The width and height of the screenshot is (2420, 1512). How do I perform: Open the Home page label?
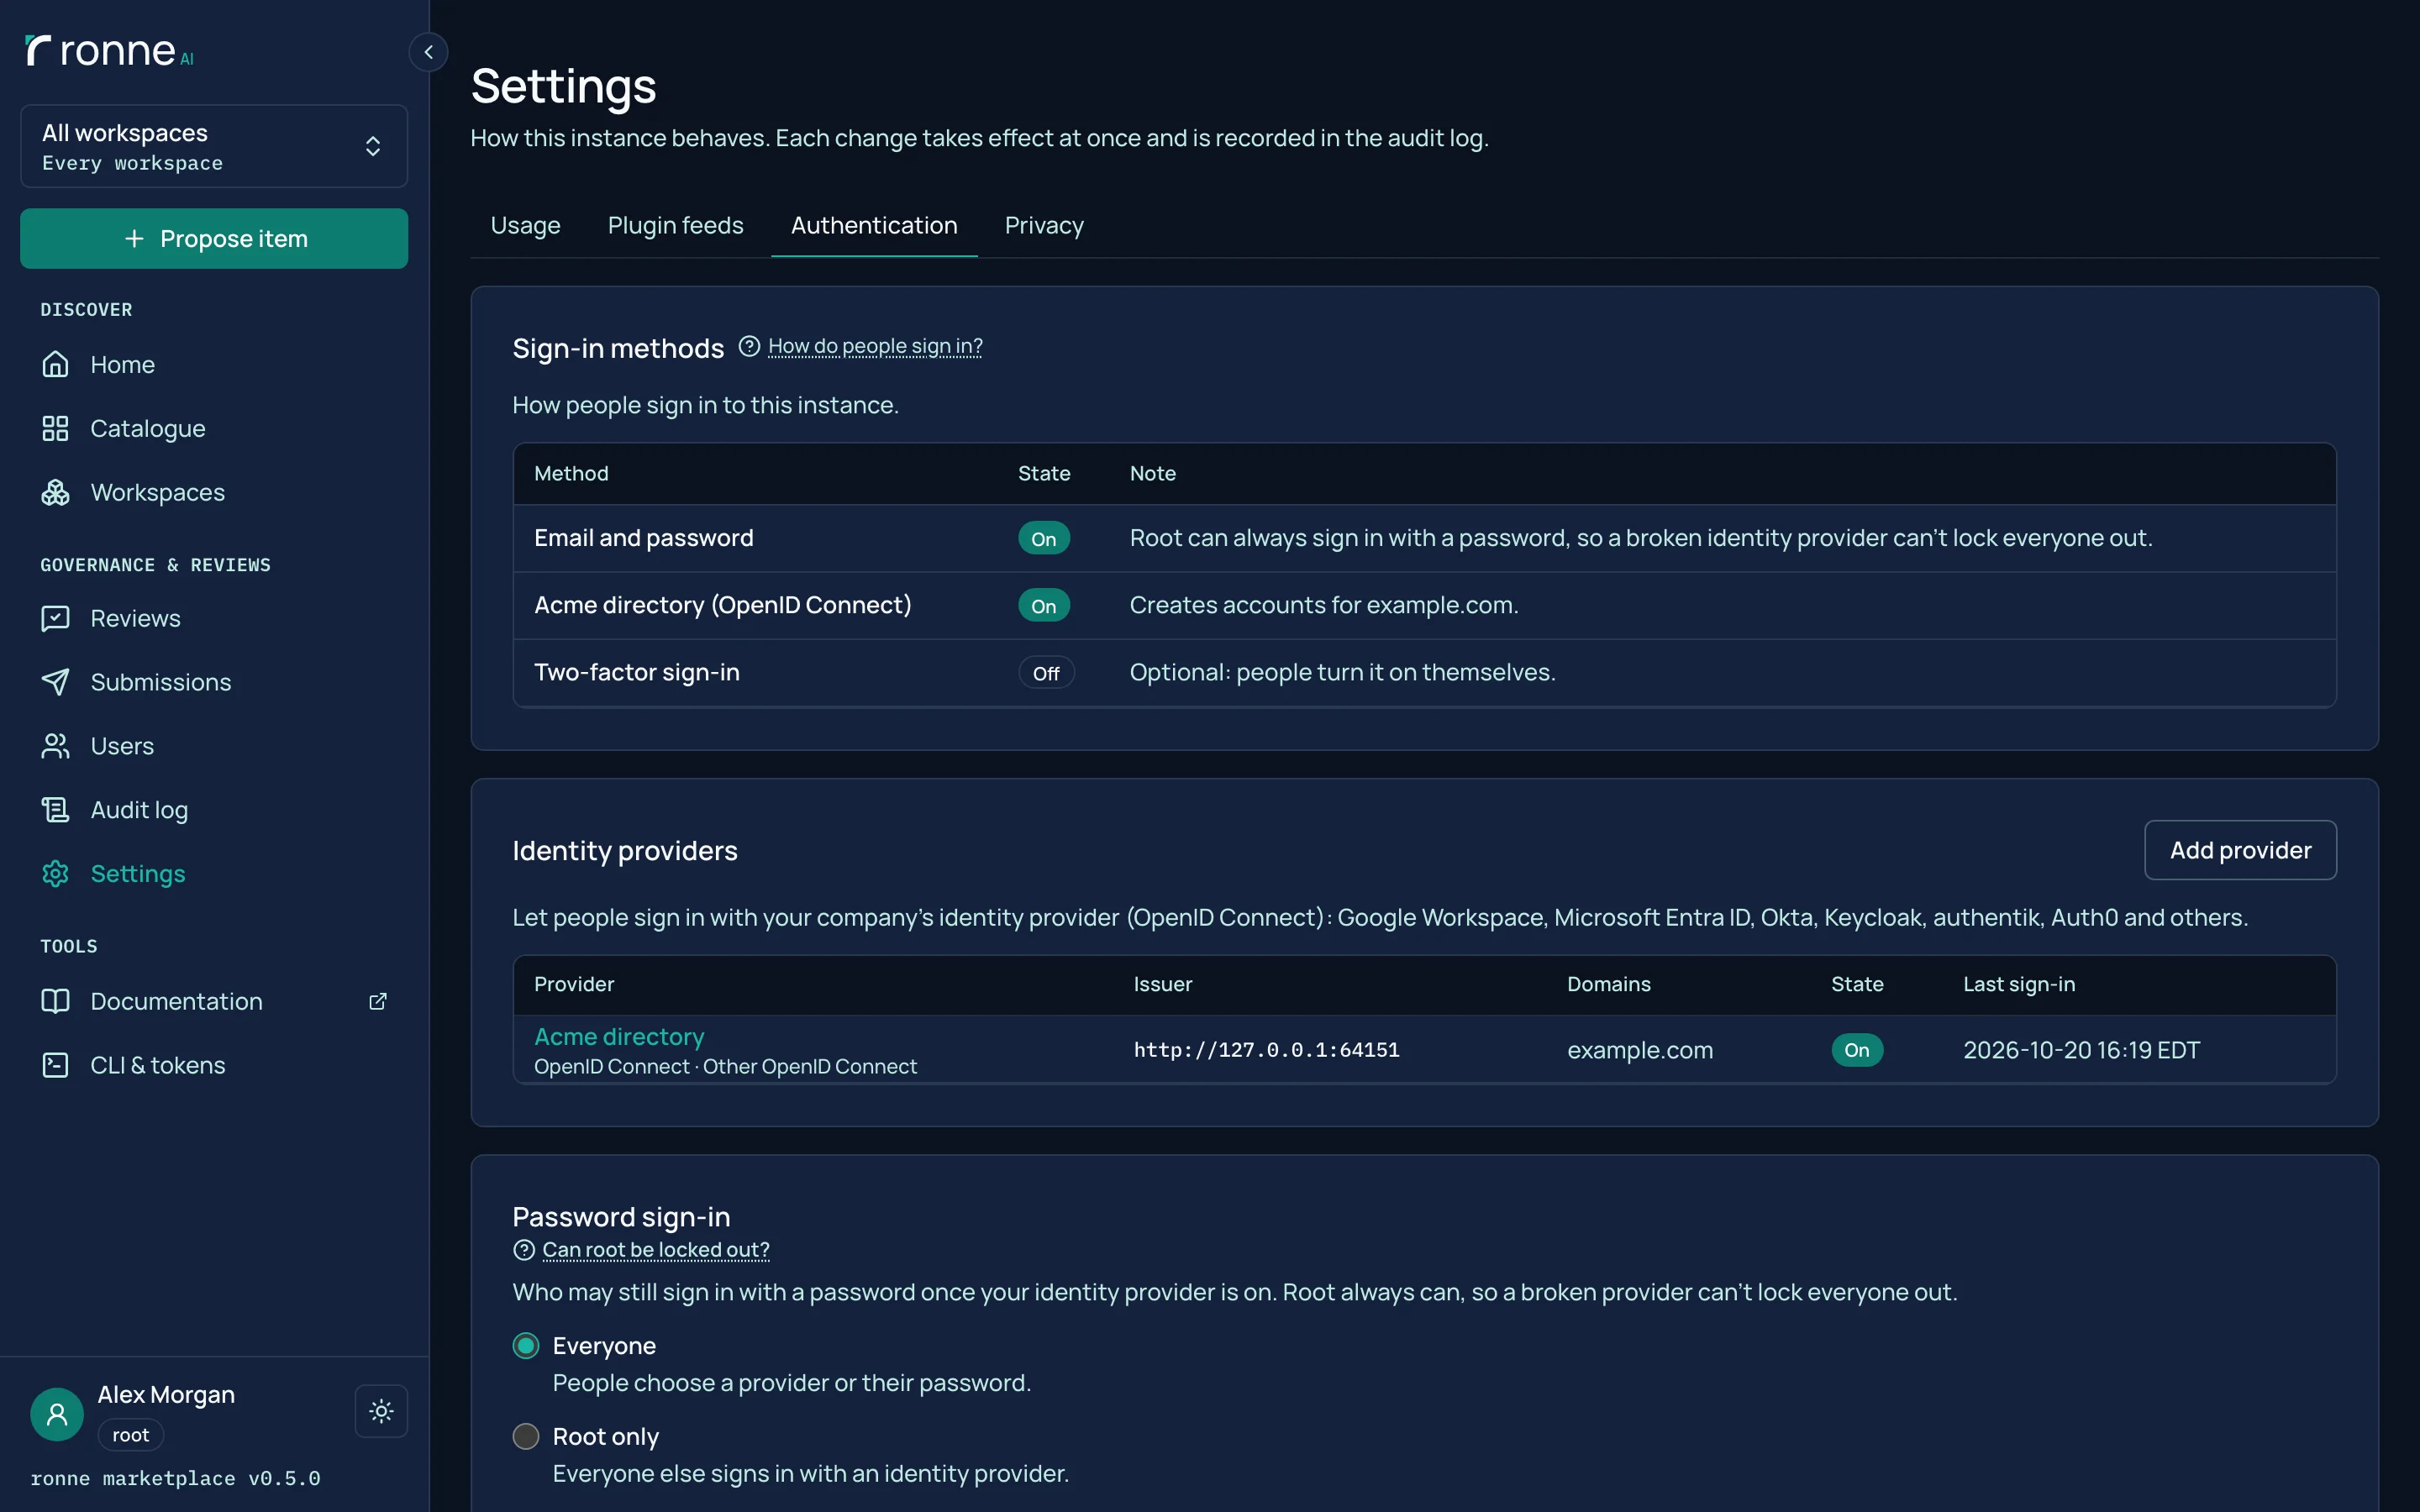(122, 365)
